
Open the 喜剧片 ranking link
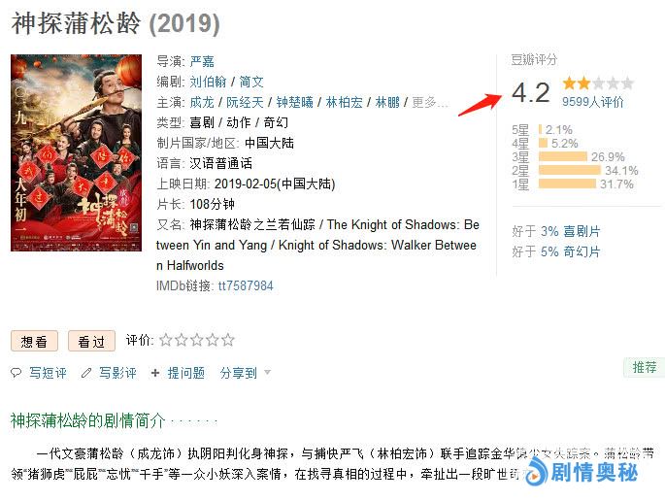(x=582, y=232)
